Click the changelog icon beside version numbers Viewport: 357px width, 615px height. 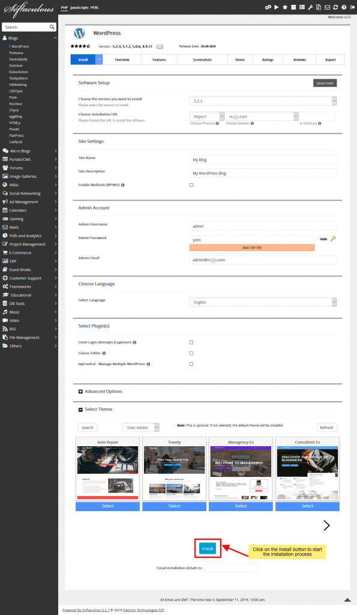tap(160, 47)
